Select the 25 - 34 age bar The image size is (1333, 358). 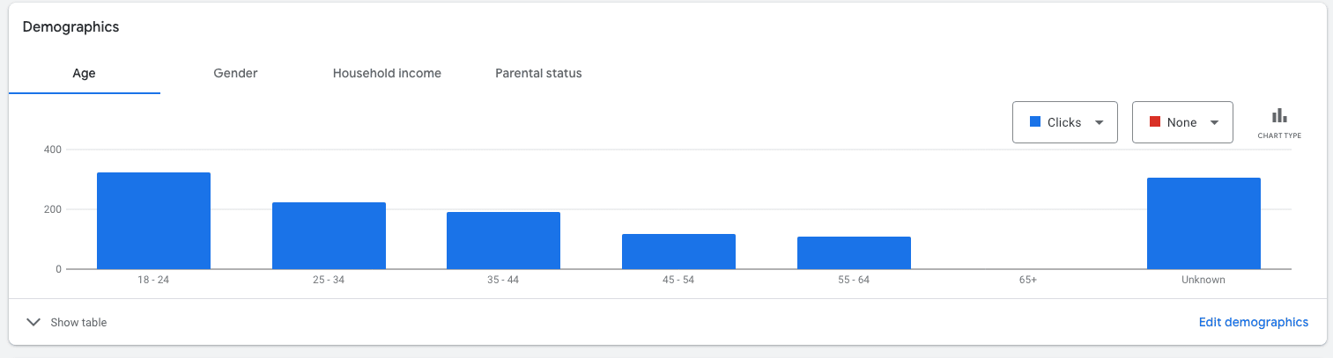pos(329,236)
